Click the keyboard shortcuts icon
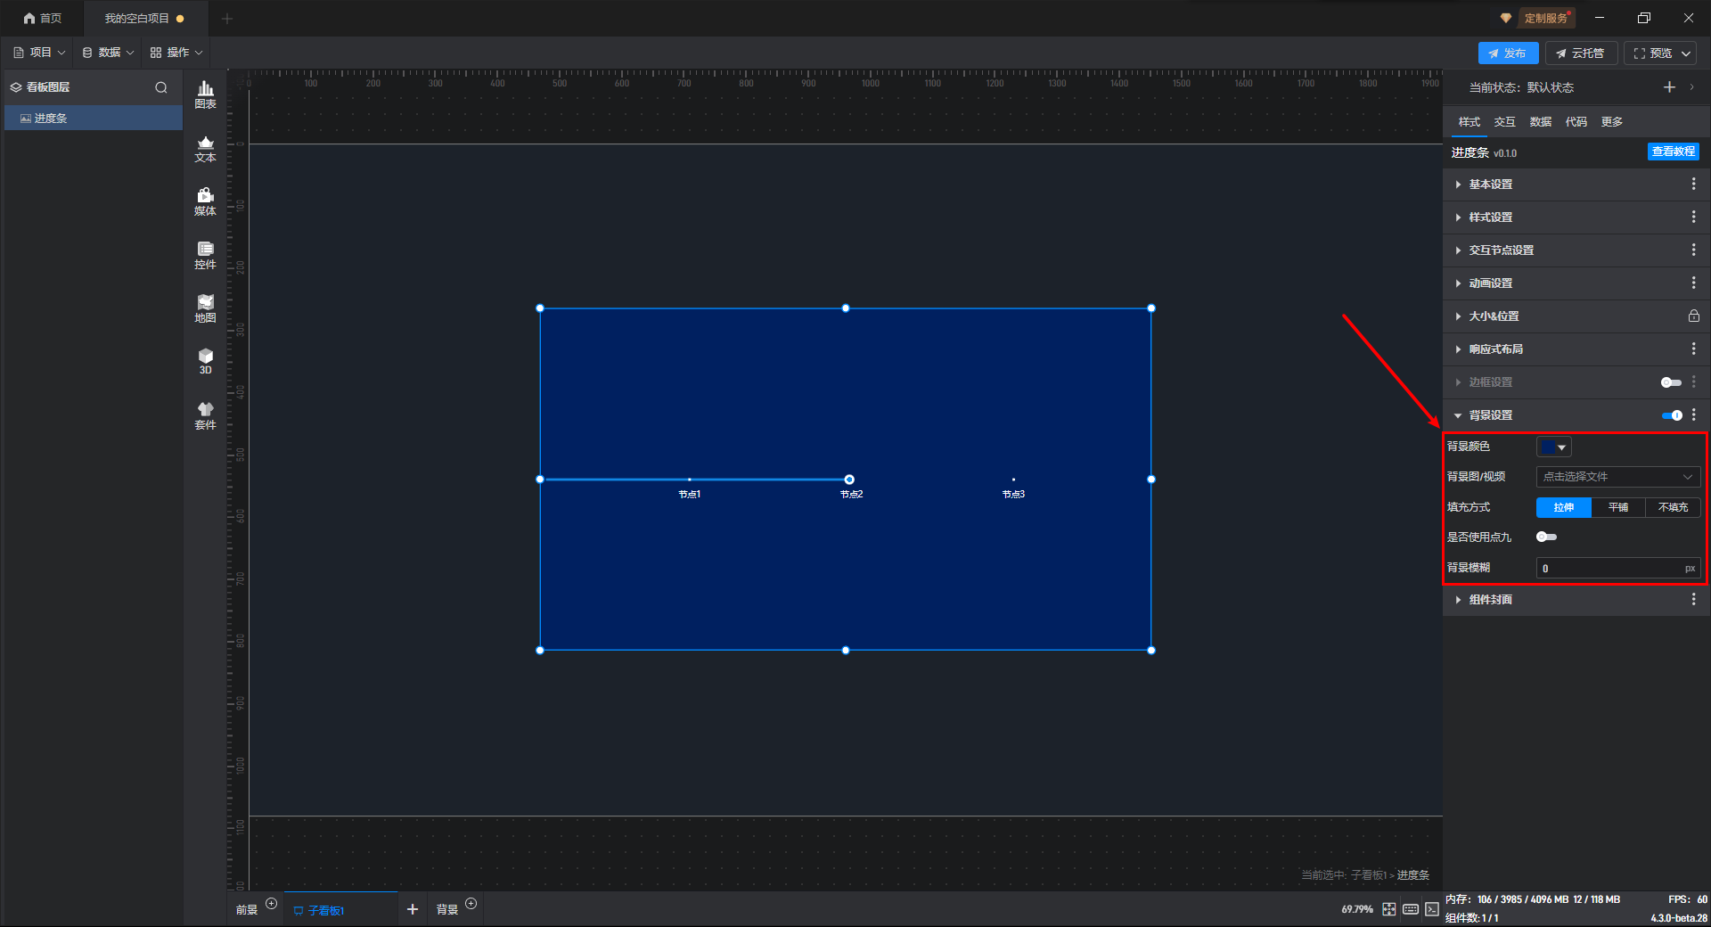 pos(1411,909)
